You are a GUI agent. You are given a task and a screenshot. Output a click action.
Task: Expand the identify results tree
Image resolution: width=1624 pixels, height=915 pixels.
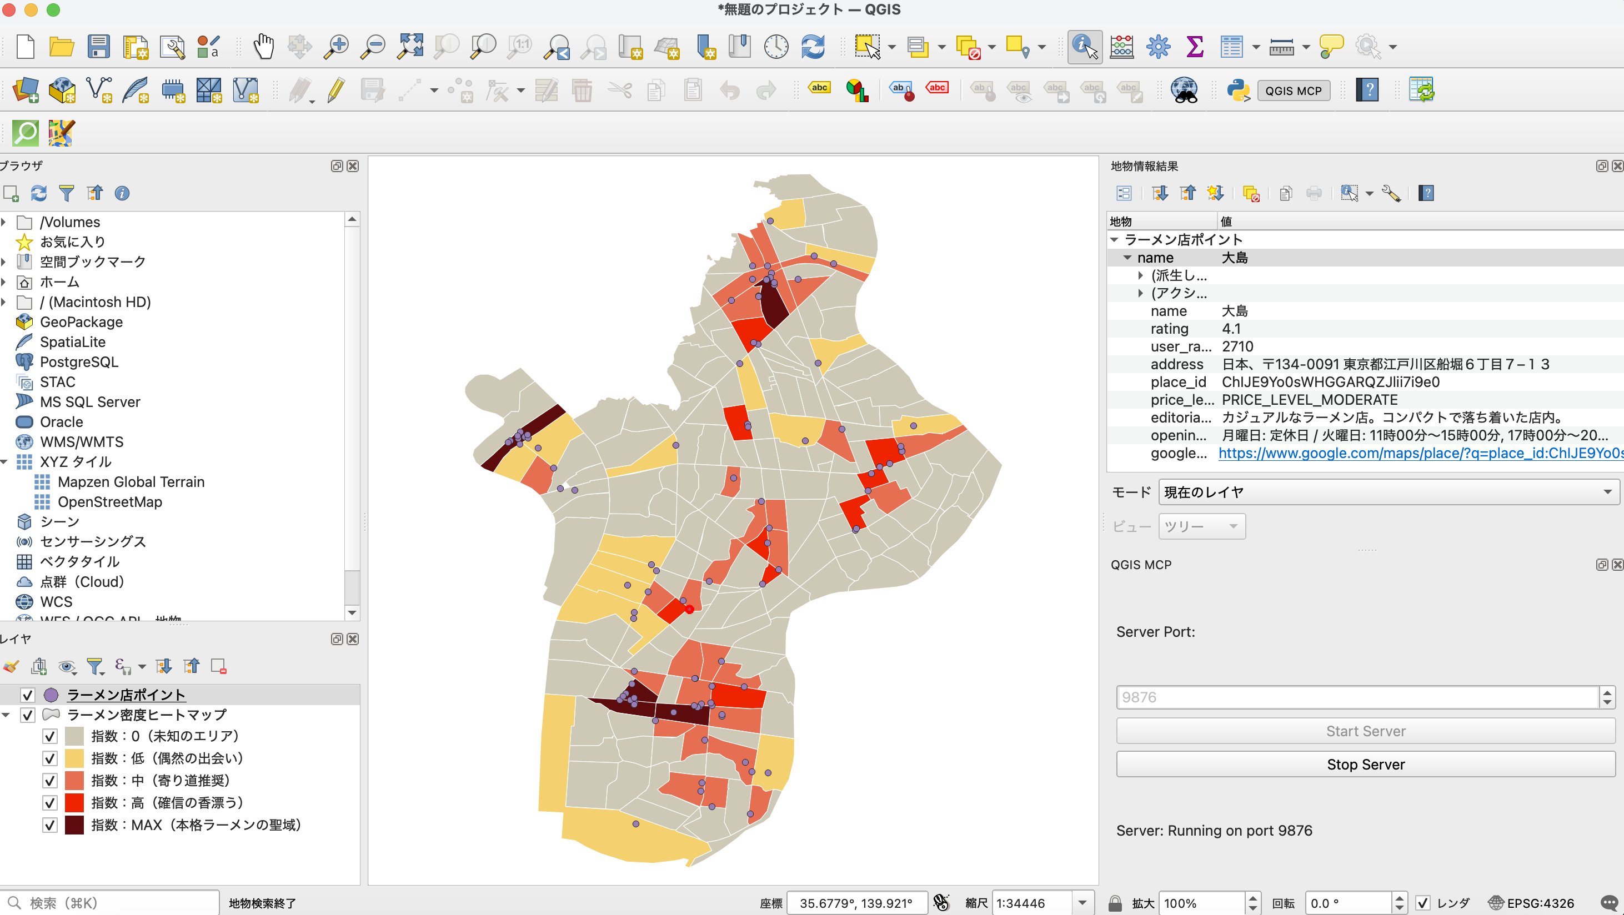coord(1159,193)
